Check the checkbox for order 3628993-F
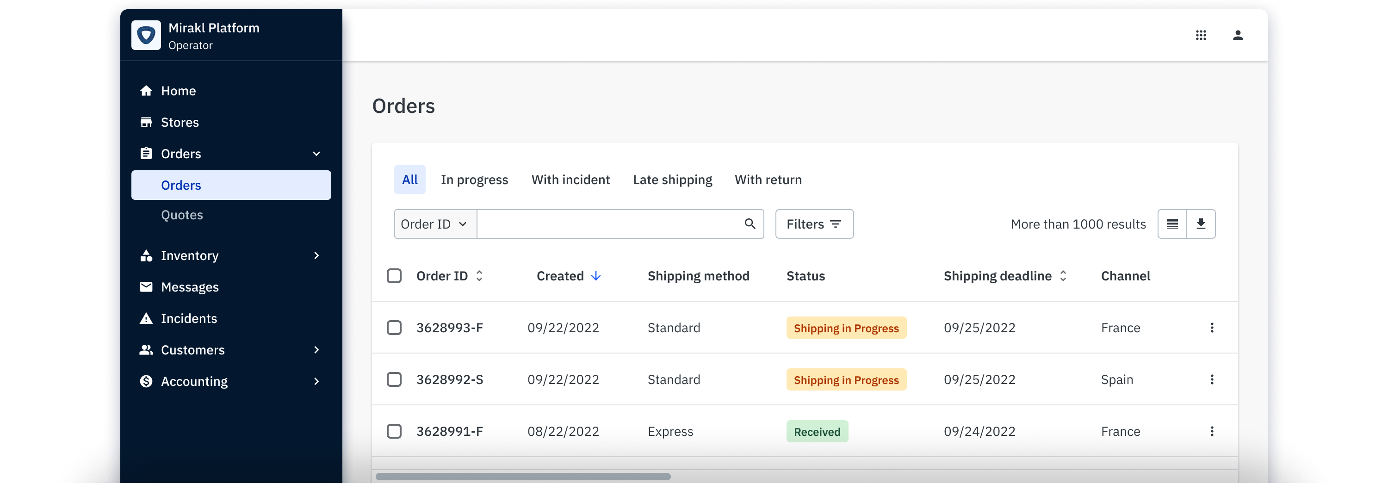 point(394,327)
